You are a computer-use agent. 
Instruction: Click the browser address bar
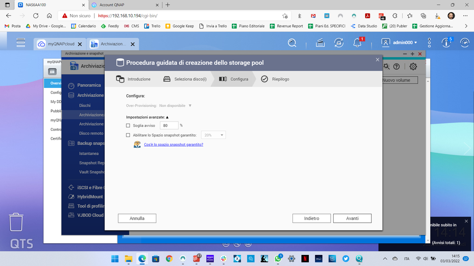(174, 16)
